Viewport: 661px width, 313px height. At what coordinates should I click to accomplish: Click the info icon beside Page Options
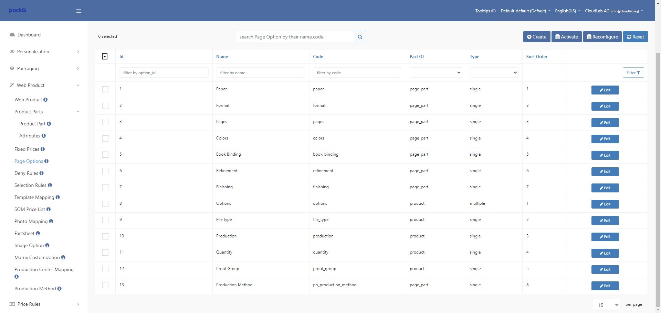(x=46, y=161)
